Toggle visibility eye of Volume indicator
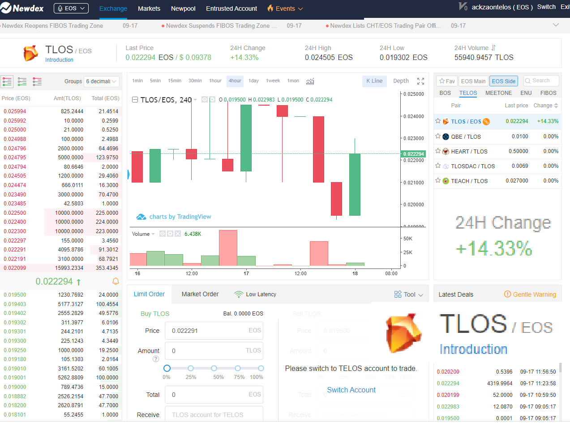Screen dimensions: 570x430 tap(163, 234)
